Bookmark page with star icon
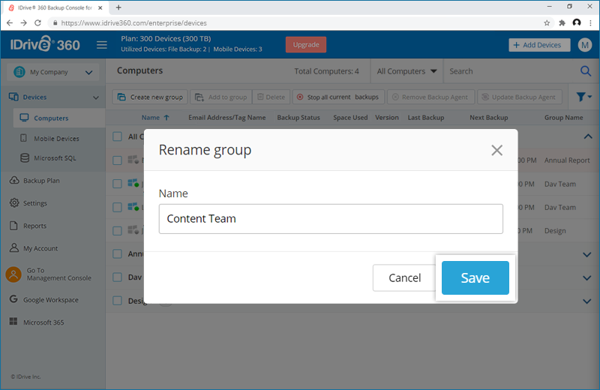Image resolution: width=600 pixels, height=390 pixels. tap(547, 23)
